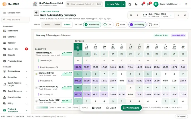Viewport: 191px width, 119px height.
Task: Focus the Find a screen field
Action: tap(15, 20)
